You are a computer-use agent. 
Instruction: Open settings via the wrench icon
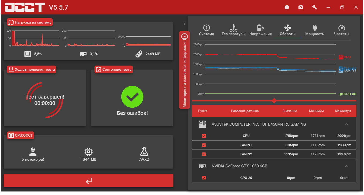click(314, 7)
